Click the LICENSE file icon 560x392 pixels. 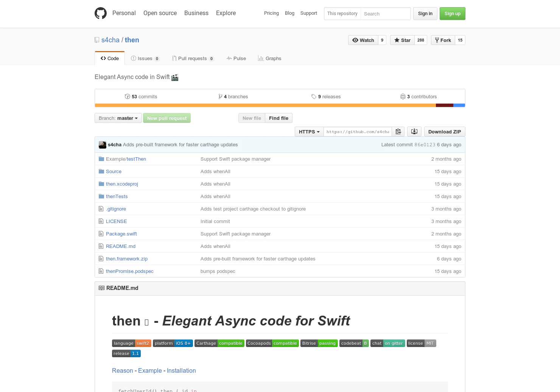tap(101, 221)
